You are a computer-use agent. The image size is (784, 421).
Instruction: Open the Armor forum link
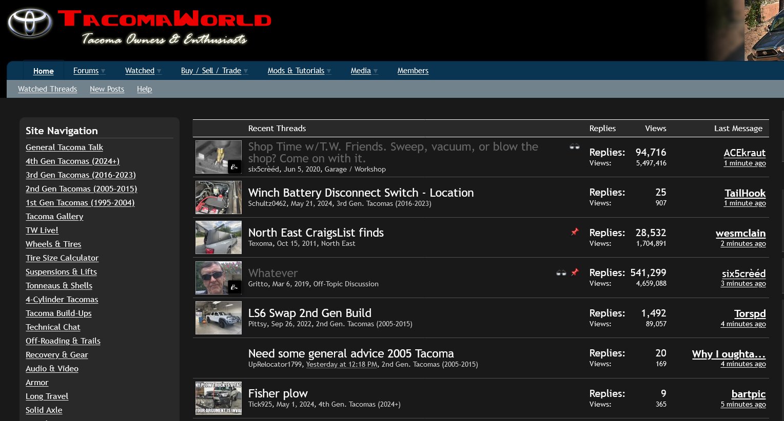click(x=37, y=383)
